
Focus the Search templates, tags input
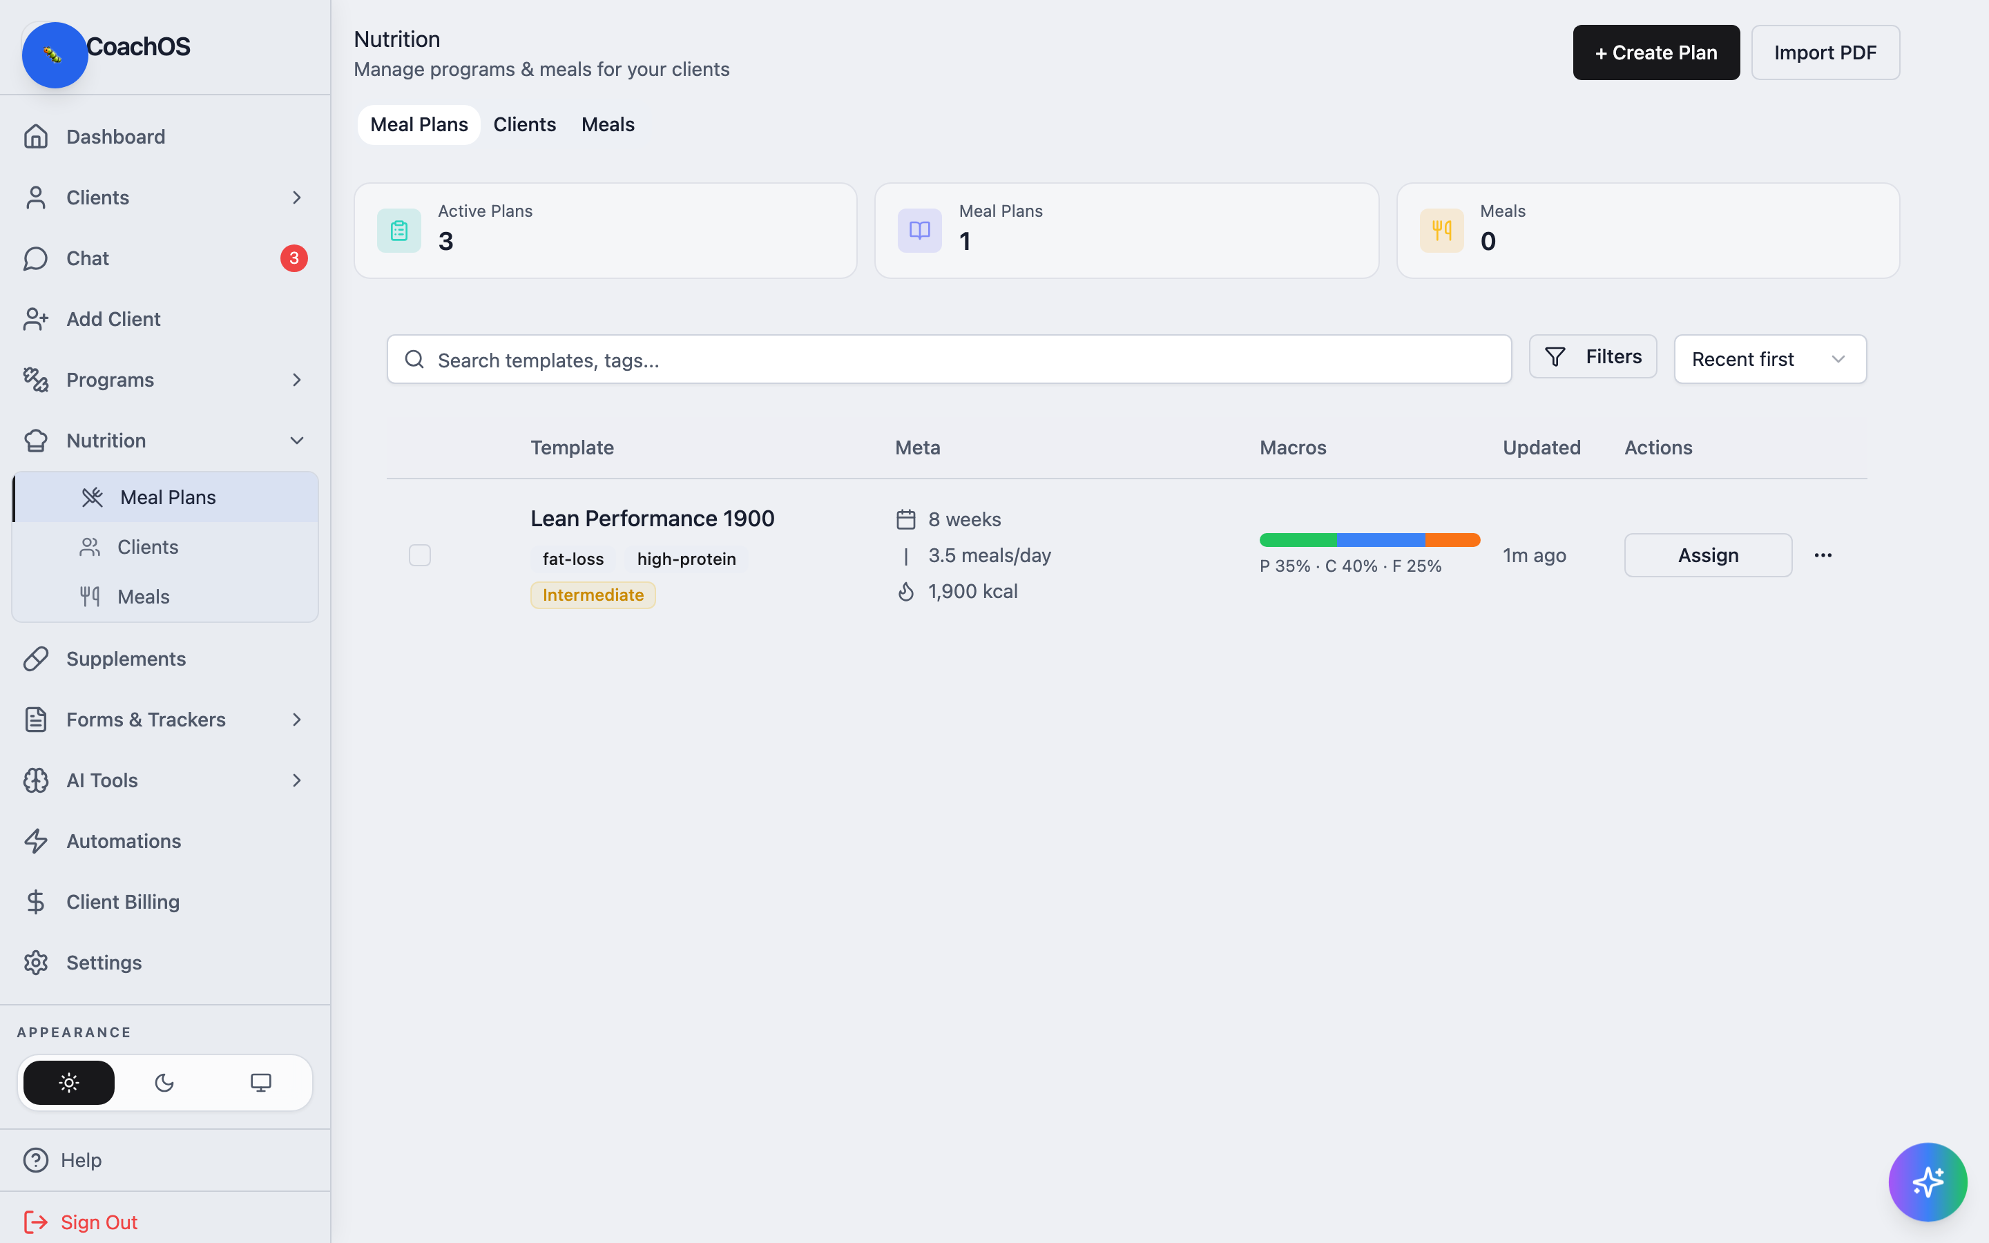[950, 359]
